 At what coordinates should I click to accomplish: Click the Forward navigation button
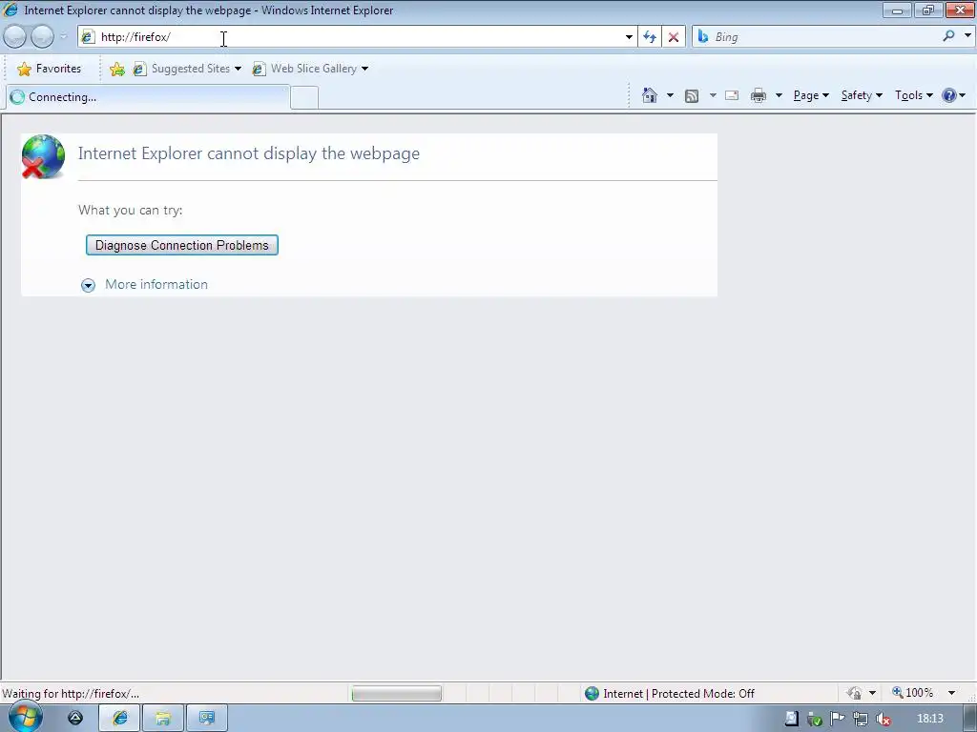pyautogui.click(x=42, y=37)
